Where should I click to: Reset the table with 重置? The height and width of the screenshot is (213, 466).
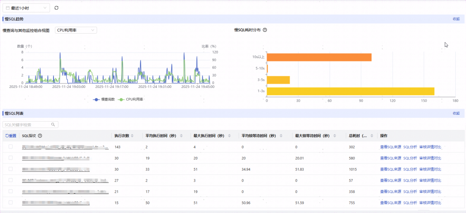[x=11, y=136]
